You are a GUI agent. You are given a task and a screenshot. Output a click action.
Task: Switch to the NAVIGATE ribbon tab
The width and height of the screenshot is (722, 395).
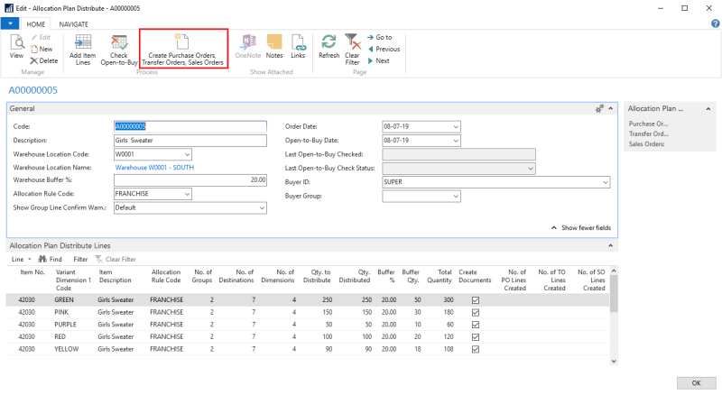(x=75, y=23)
